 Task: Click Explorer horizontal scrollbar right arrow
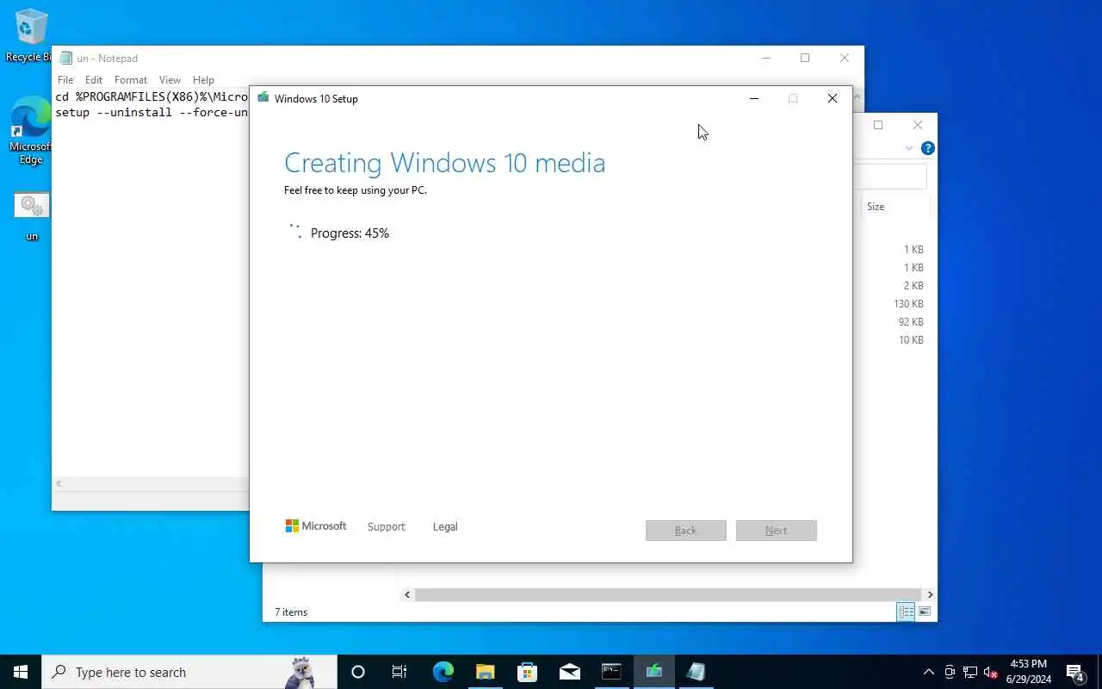[930, 594]
